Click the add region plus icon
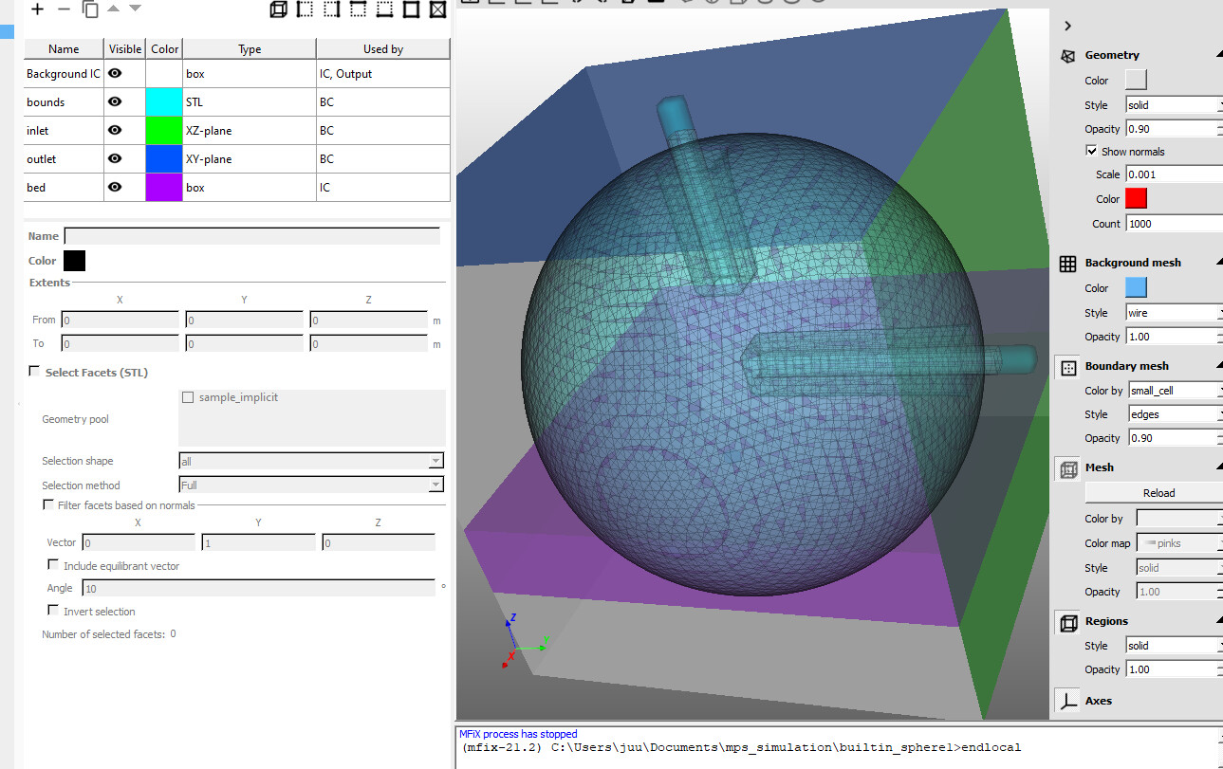Screen dimensions: 1223x769 [38, 9]
